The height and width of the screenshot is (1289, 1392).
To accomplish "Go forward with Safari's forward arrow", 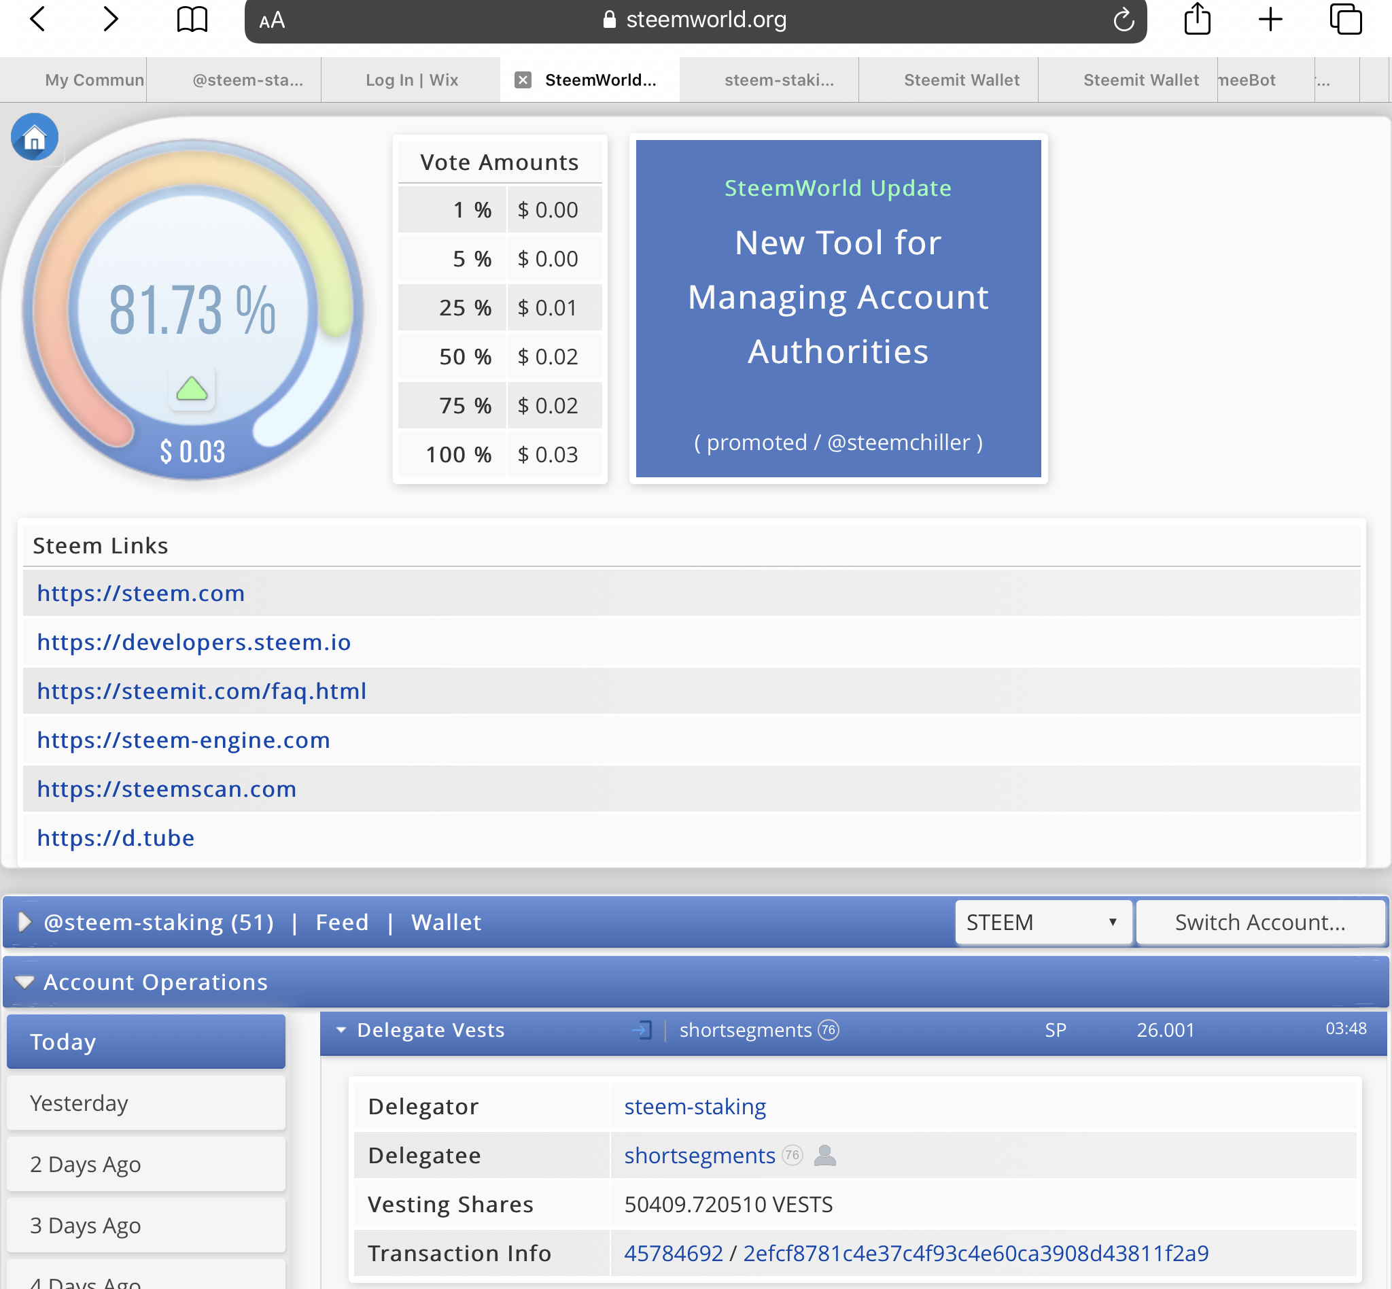I will pos(110,19).
